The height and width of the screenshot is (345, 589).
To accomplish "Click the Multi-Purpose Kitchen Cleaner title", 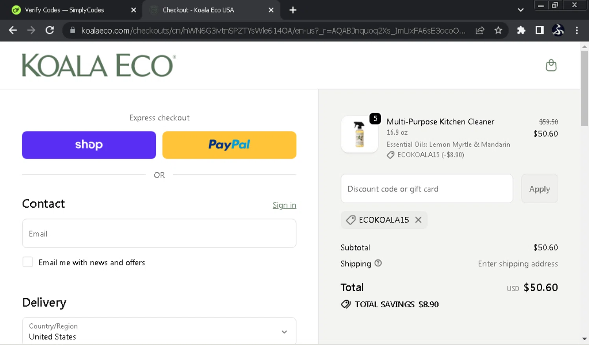I will (440, 122).
